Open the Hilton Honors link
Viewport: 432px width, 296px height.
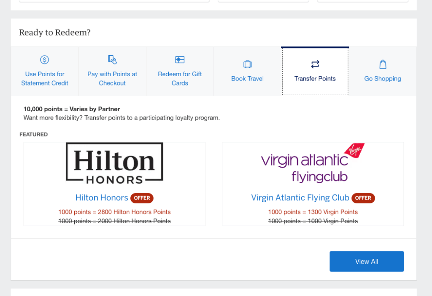102,198
